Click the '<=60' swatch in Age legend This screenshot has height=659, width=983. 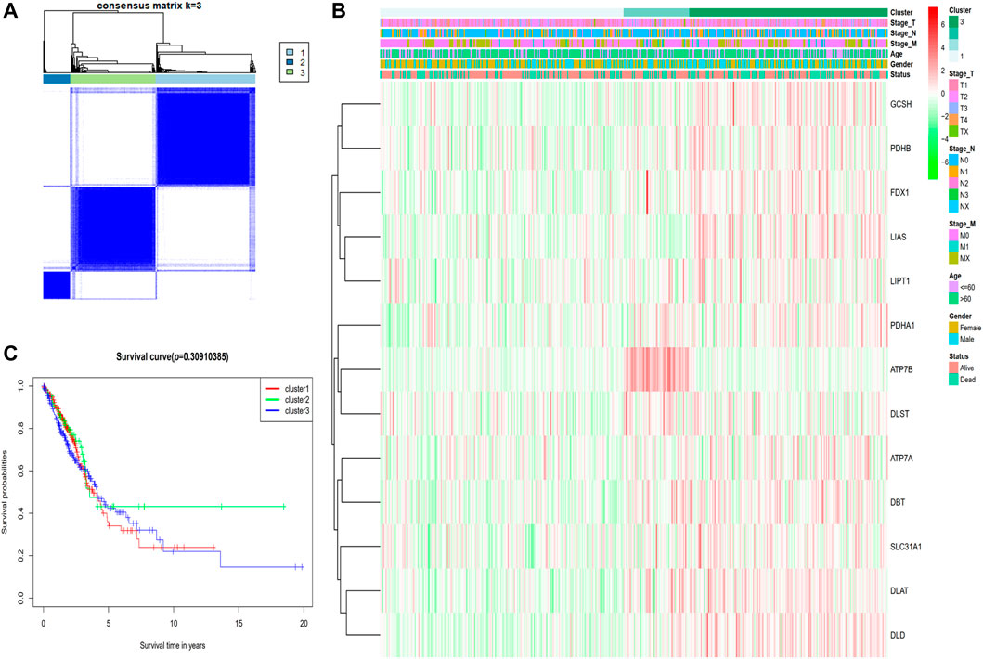[953, 287]
